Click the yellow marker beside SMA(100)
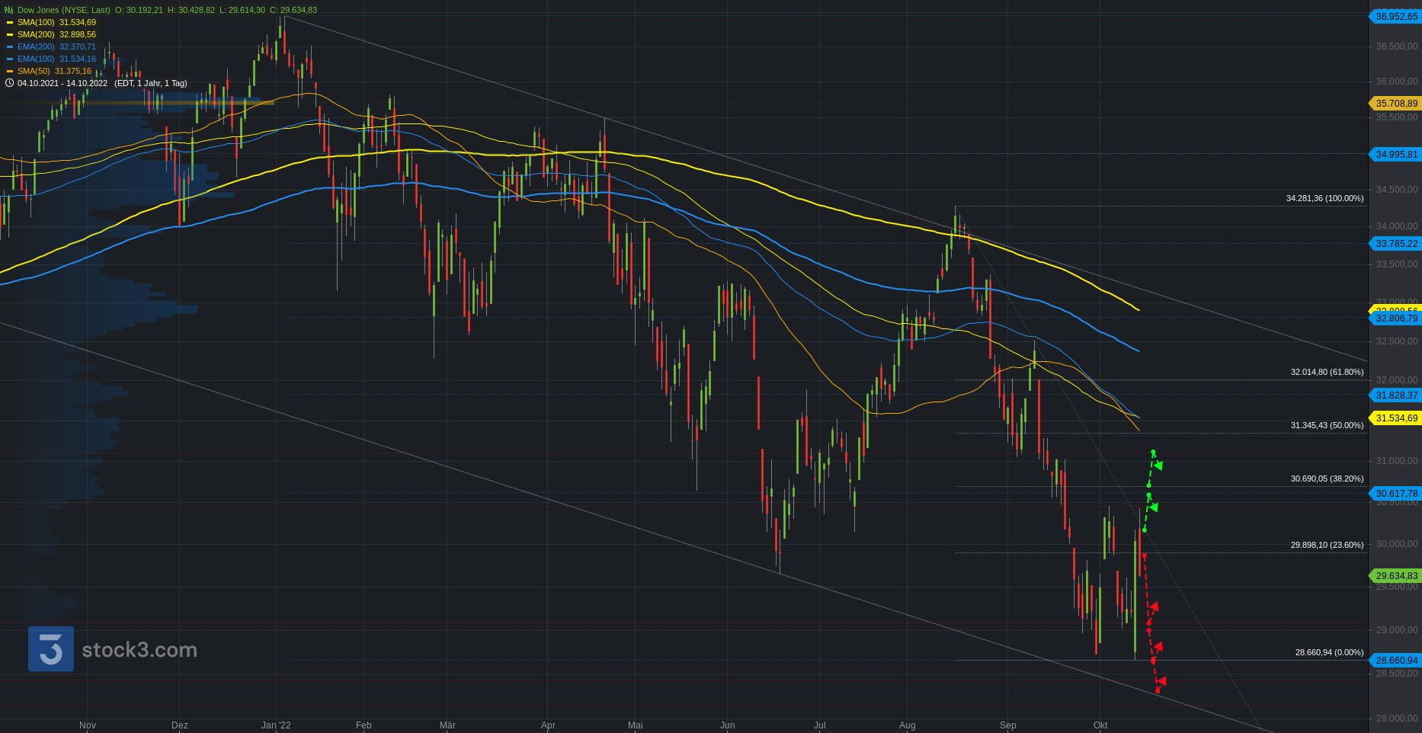Image resolution: width=1422 pixels, height=733 pixels. (10, 22)
